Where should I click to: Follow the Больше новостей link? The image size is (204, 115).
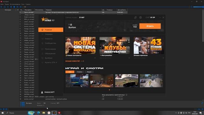coord(75,61)
